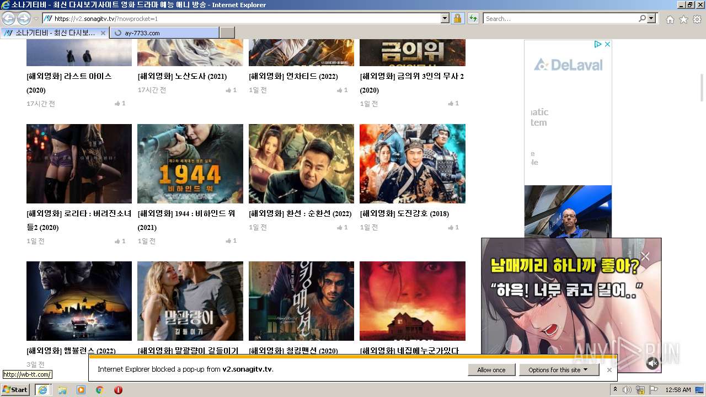Launch Internet Explorer from the taskbar
The width and height of the screenshot is (706, 397).
coord(42,390)
